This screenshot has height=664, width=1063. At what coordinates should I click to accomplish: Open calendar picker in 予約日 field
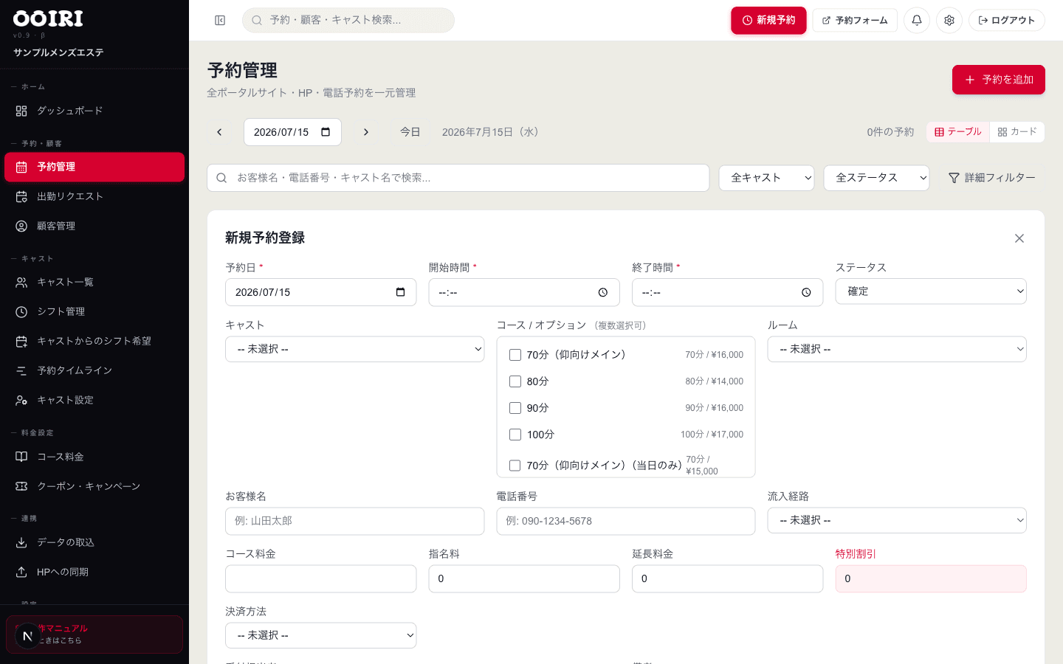point(401,292)
